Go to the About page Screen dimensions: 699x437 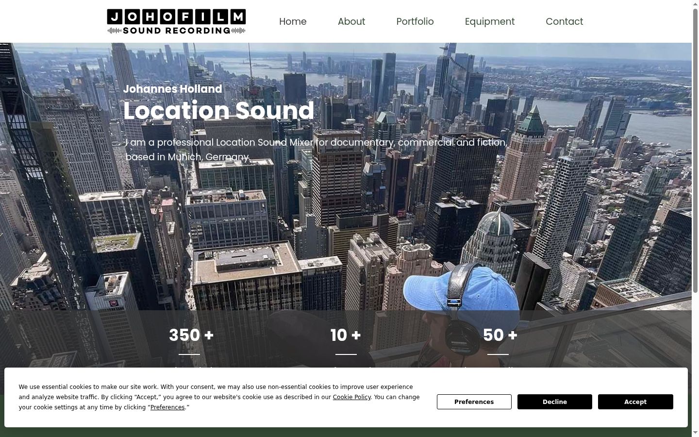tap(351, 22)
